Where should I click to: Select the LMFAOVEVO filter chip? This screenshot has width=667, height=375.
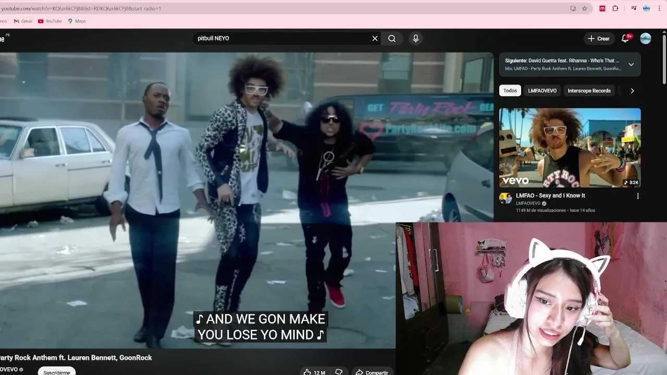[542, 91]
